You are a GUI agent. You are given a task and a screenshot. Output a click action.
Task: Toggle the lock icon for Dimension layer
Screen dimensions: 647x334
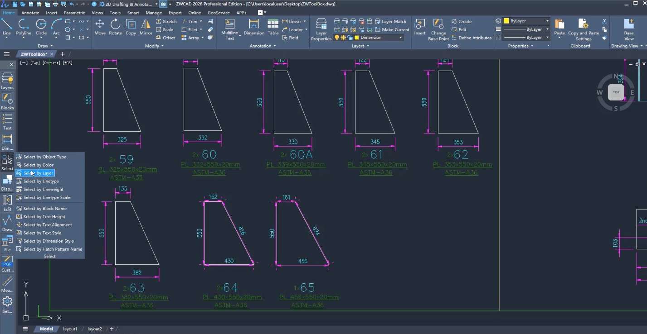pyautogui.click(x=350, y=38)
